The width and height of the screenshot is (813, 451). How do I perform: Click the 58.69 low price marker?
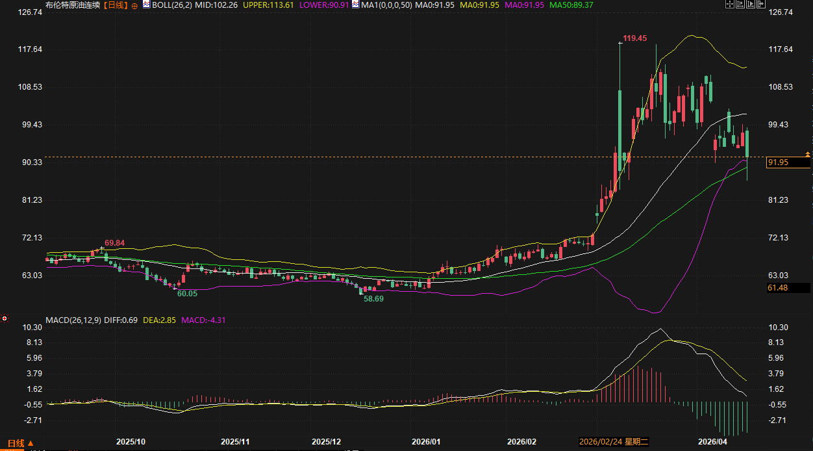click(x=373, y=299)
